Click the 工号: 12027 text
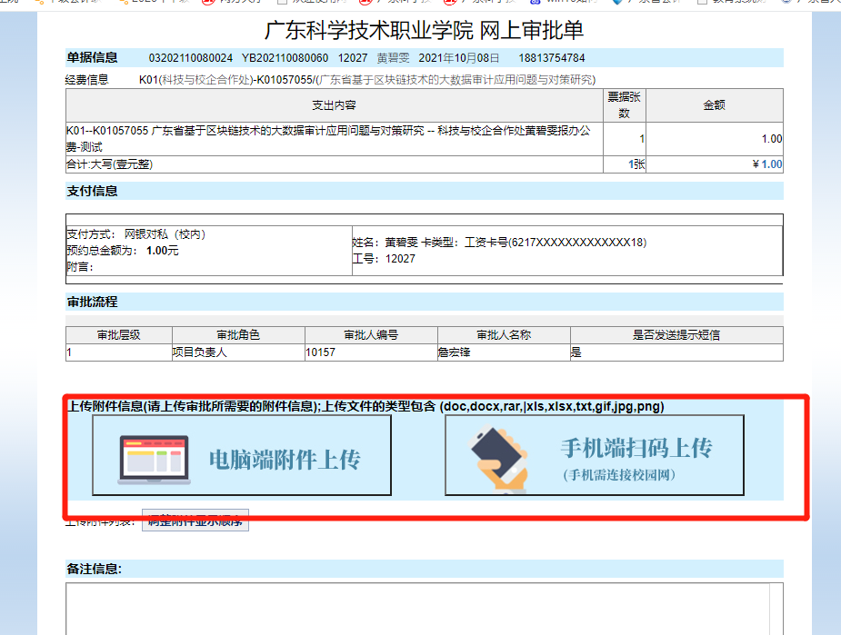Screen dimensions: 841x635 pyautogui.click(x=384, y=259)
